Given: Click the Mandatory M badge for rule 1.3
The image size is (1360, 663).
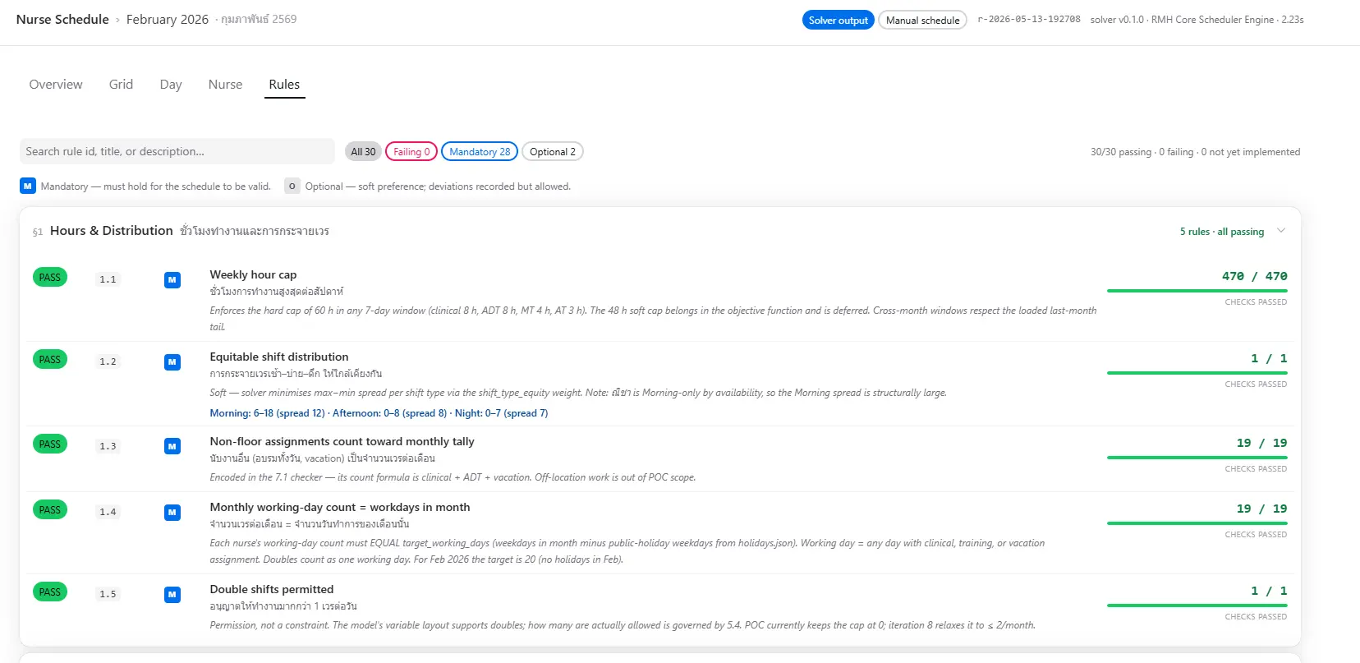Looking at the screenshot, I should click(172, 447).
